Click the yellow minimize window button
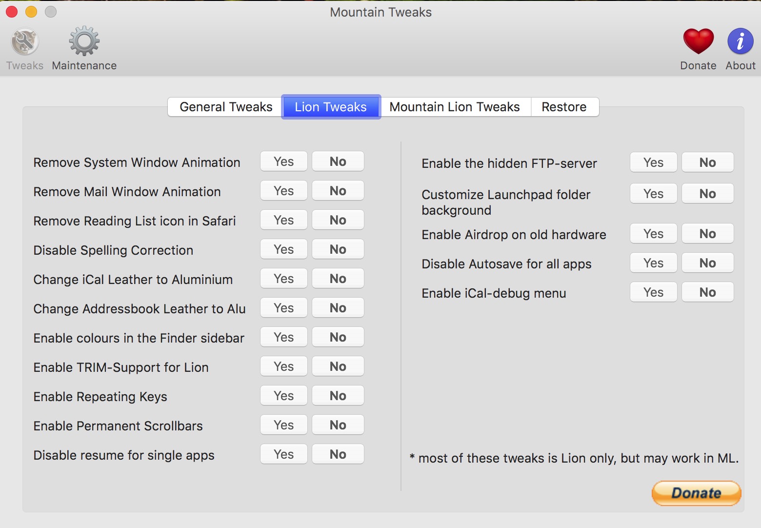The height and width of the screenshot is (528, 761). point(31,12)
